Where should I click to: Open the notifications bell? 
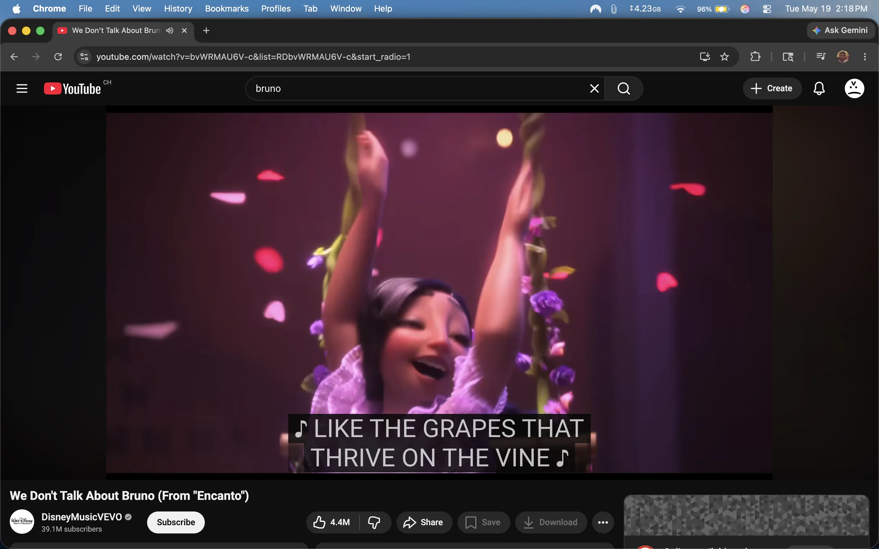click(819, 88)
